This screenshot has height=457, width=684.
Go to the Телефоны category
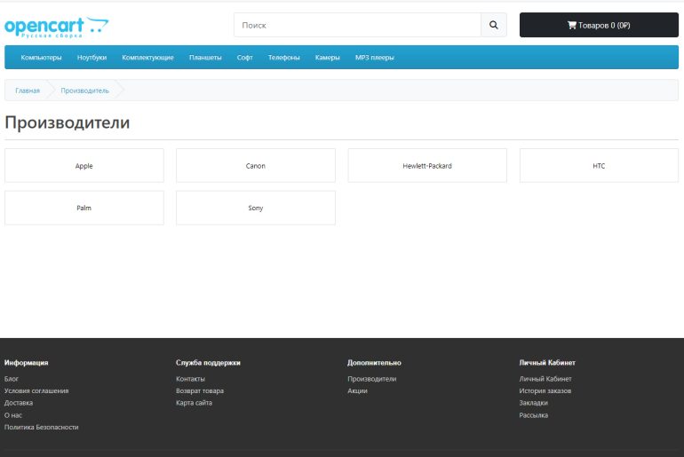[x=283, y=58]
